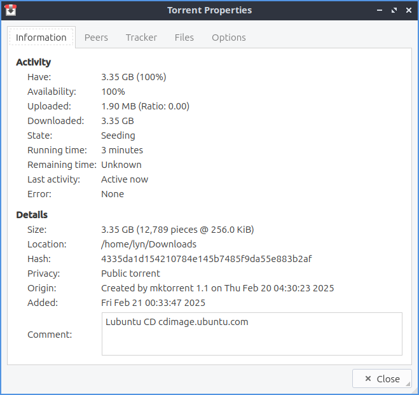Click the Uploaded 1.90 MB ratio value
Viewport: 419px width, 395px height.
click(145, 106)
